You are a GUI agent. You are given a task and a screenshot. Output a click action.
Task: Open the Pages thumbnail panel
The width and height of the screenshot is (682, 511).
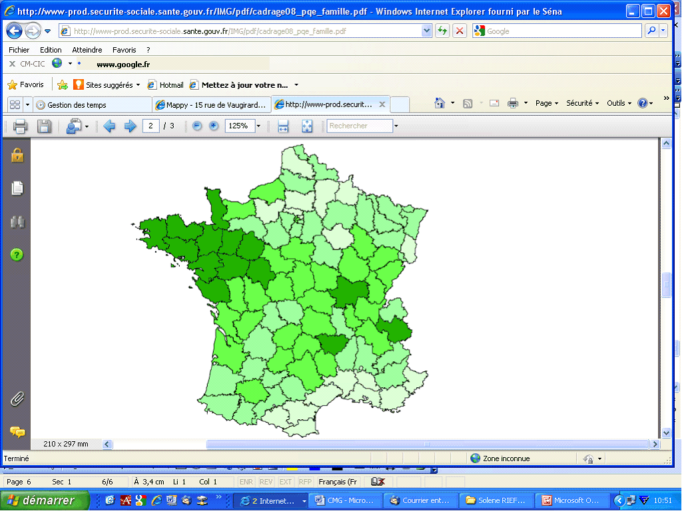coord(17,188)
